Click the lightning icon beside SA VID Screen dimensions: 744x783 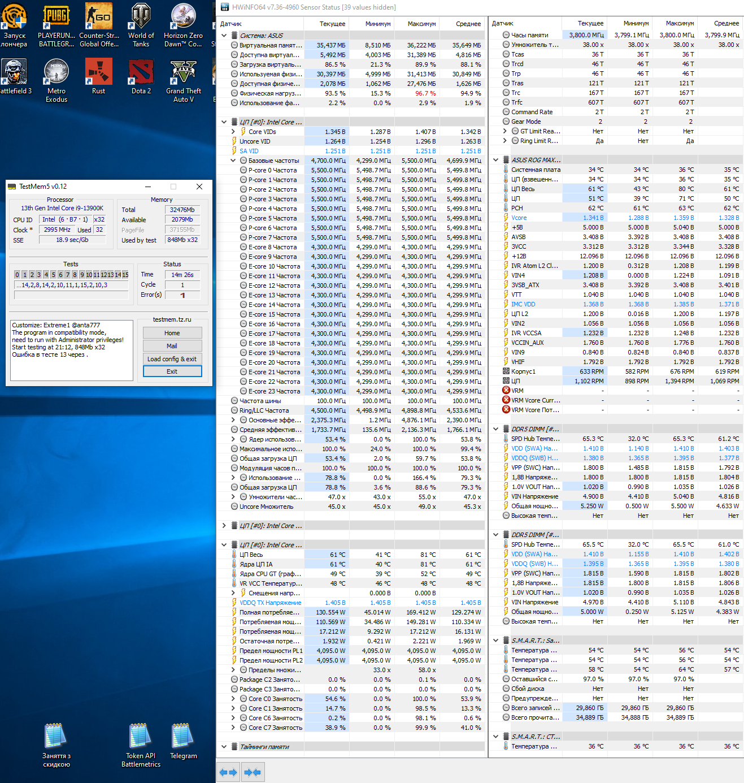234,151
